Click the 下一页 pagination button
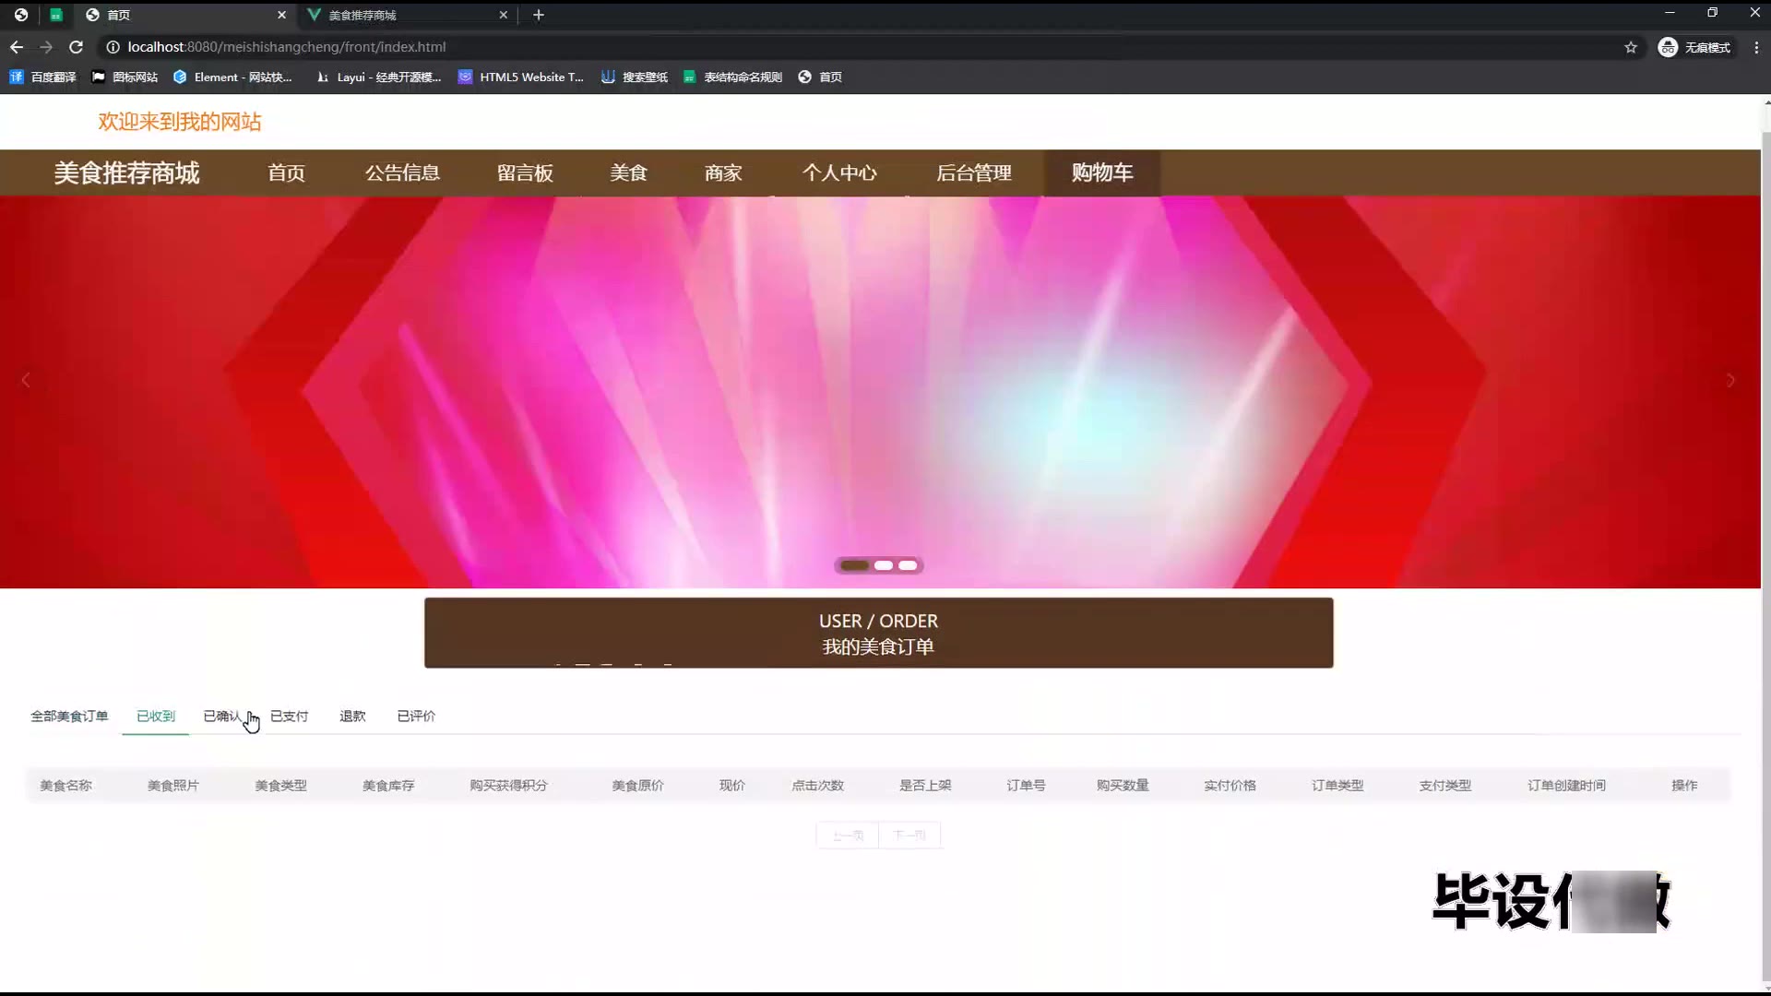 [909, 836]
